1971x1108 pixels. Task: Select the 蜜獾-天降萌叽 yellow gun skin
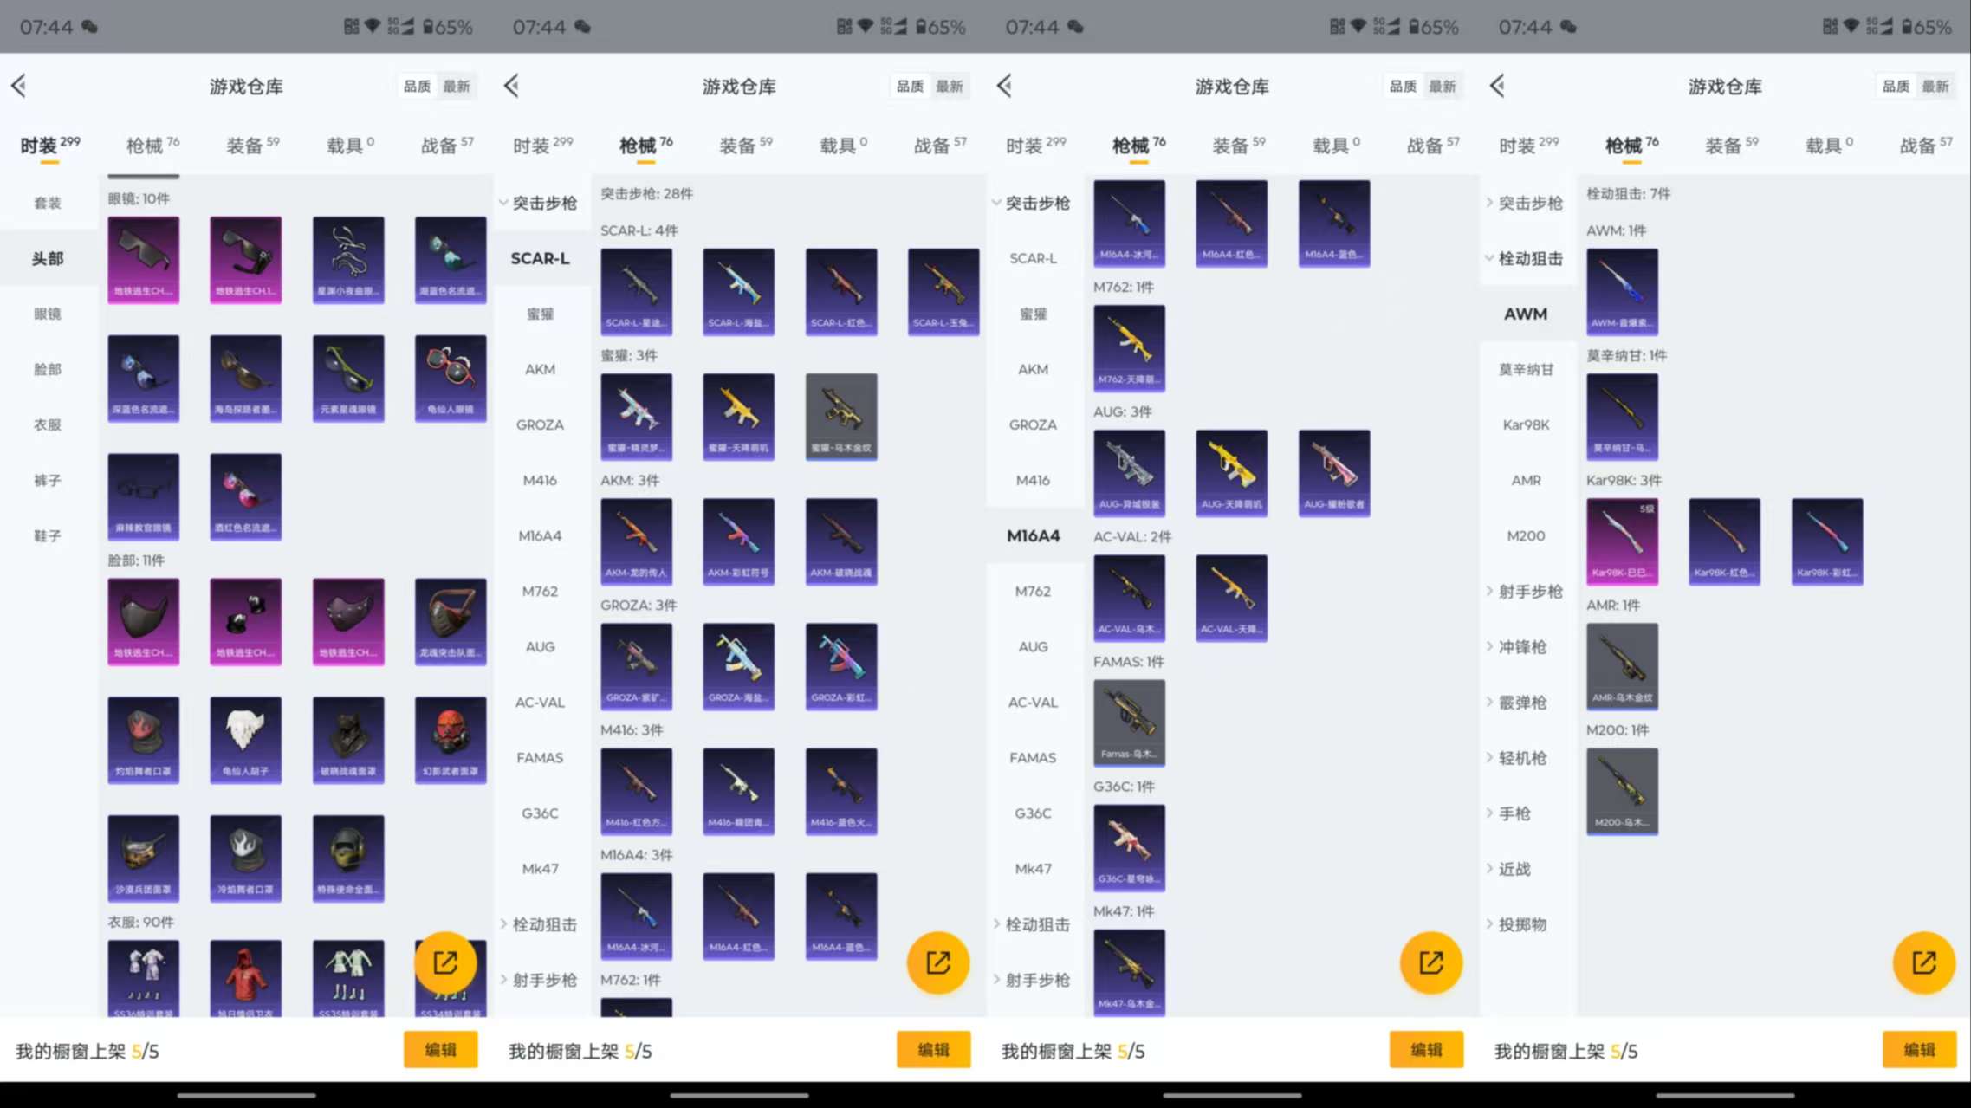pos(739,417)
